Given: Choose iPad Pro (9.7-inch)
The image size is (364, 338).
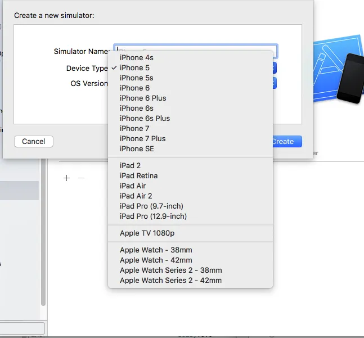Looking at the screenshot, I should point(190,206).
